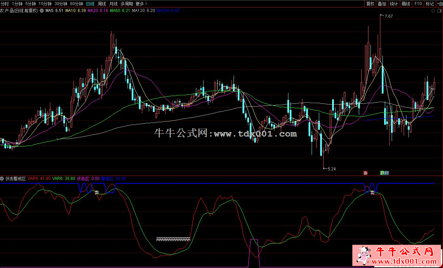Viewport: 443px width, 268px height.
Task: Select the 1分钟 period tab
Action: [x=17, y=4]
